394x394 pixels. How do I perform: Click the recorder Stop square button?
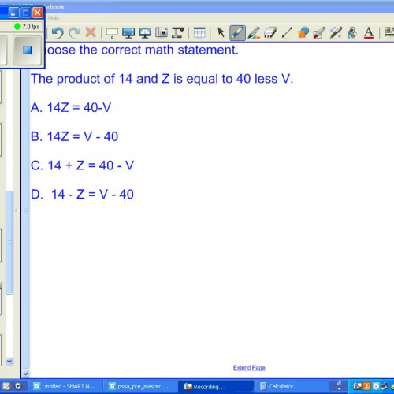28,50
